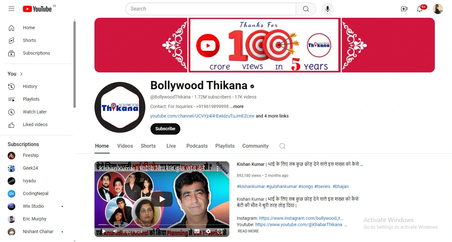Open the #kishankumar hashtag link

(251, 186)
